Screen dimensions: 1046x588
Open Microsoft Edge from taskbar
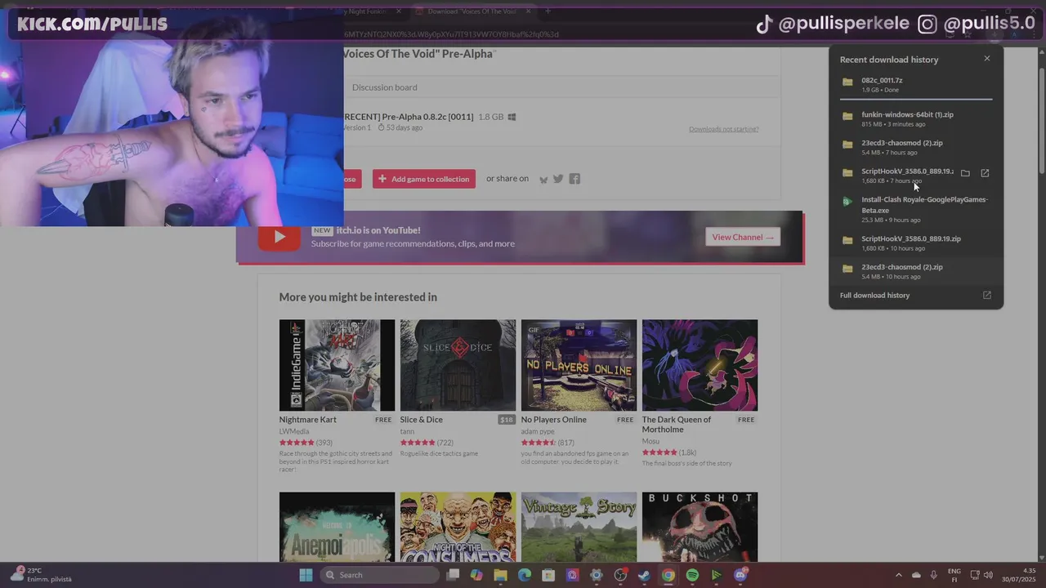pos(525,575)
